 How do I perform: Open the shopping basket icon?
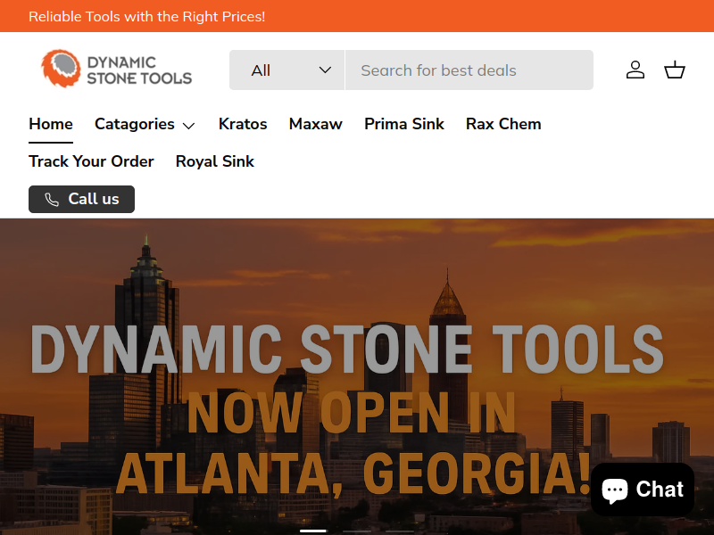(675, 70)
